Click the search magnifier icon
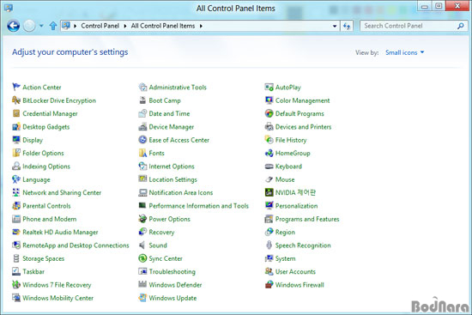This screenshot has height=315, width=472. 460,26
